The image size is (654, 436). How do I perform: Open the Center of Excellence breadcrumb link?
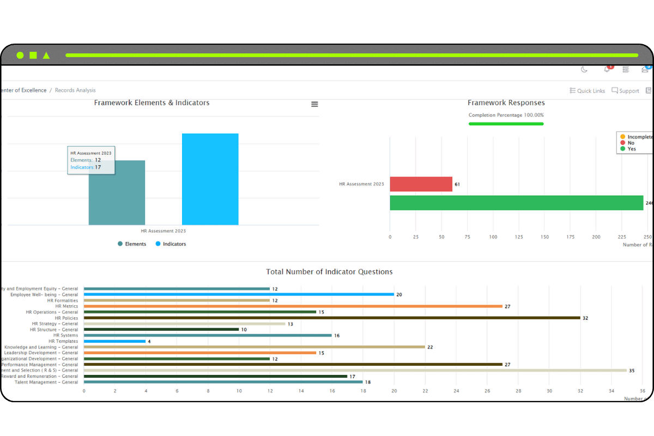(x=23, y=90)
